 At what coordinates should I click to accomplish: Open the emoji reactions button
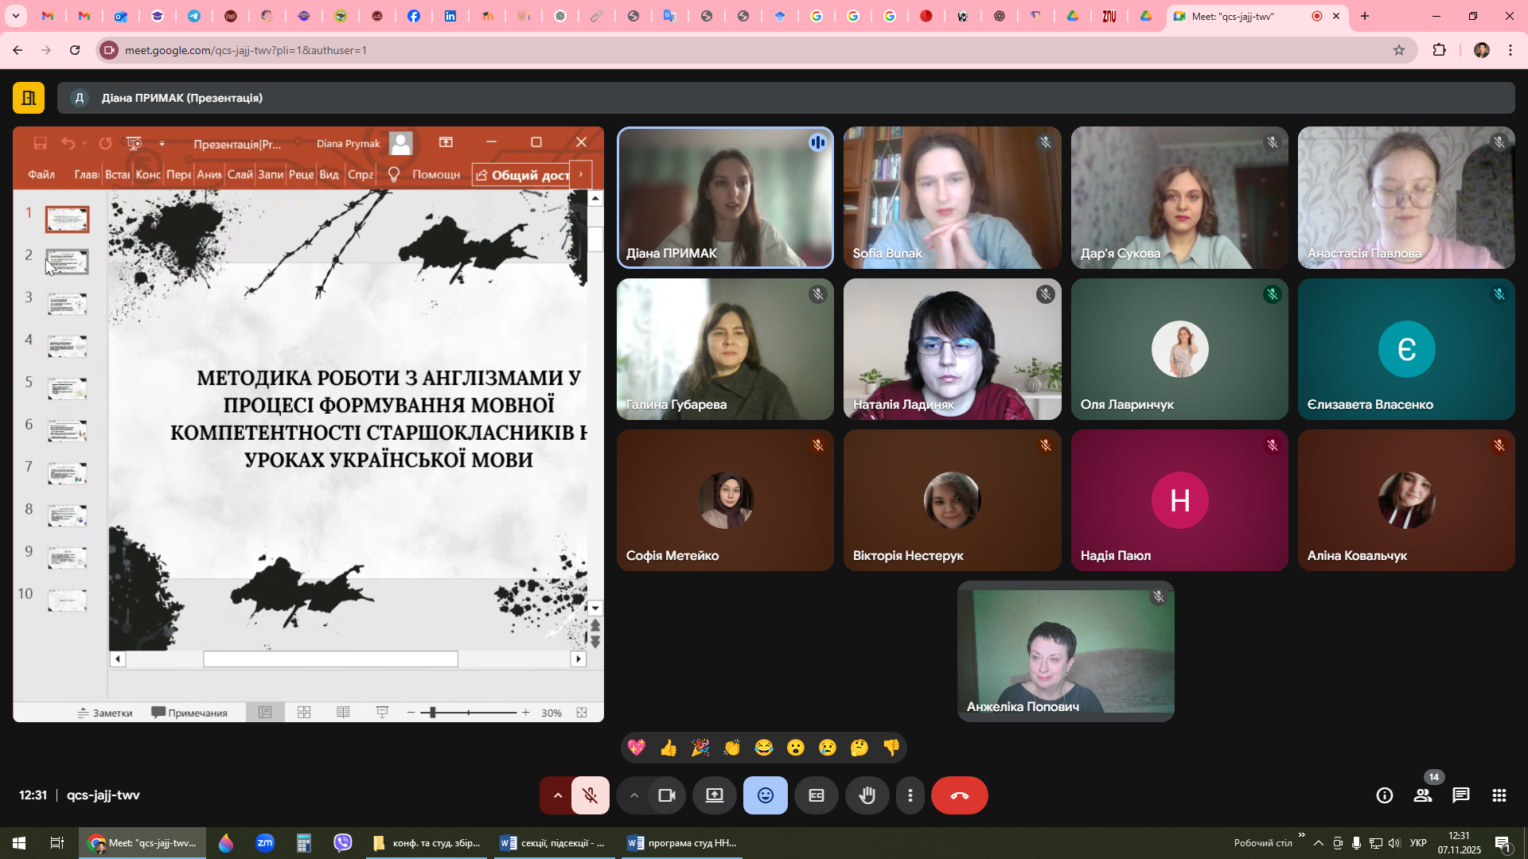point(765,795)
